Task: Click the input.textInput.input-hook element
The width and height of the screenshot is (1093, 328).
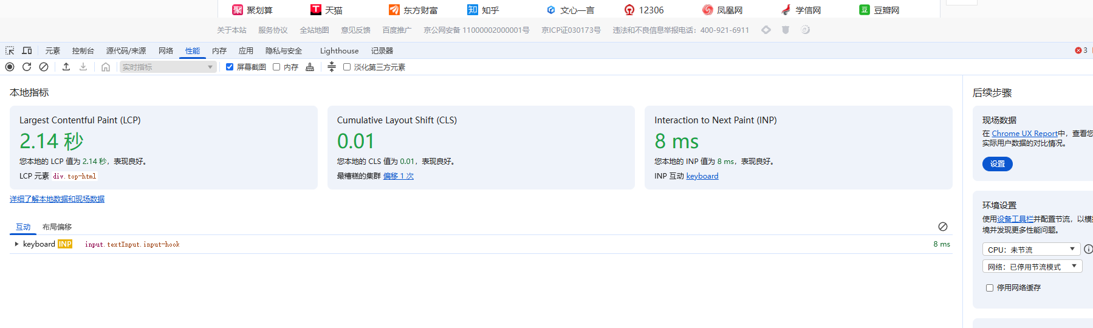Action: pyautogui.click(x=132, y=244)
